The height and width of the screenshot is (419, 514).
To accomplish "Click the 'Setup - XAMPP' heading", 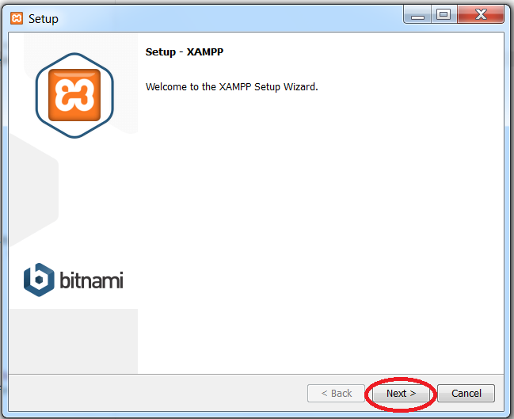I will (x=185, y=51).
